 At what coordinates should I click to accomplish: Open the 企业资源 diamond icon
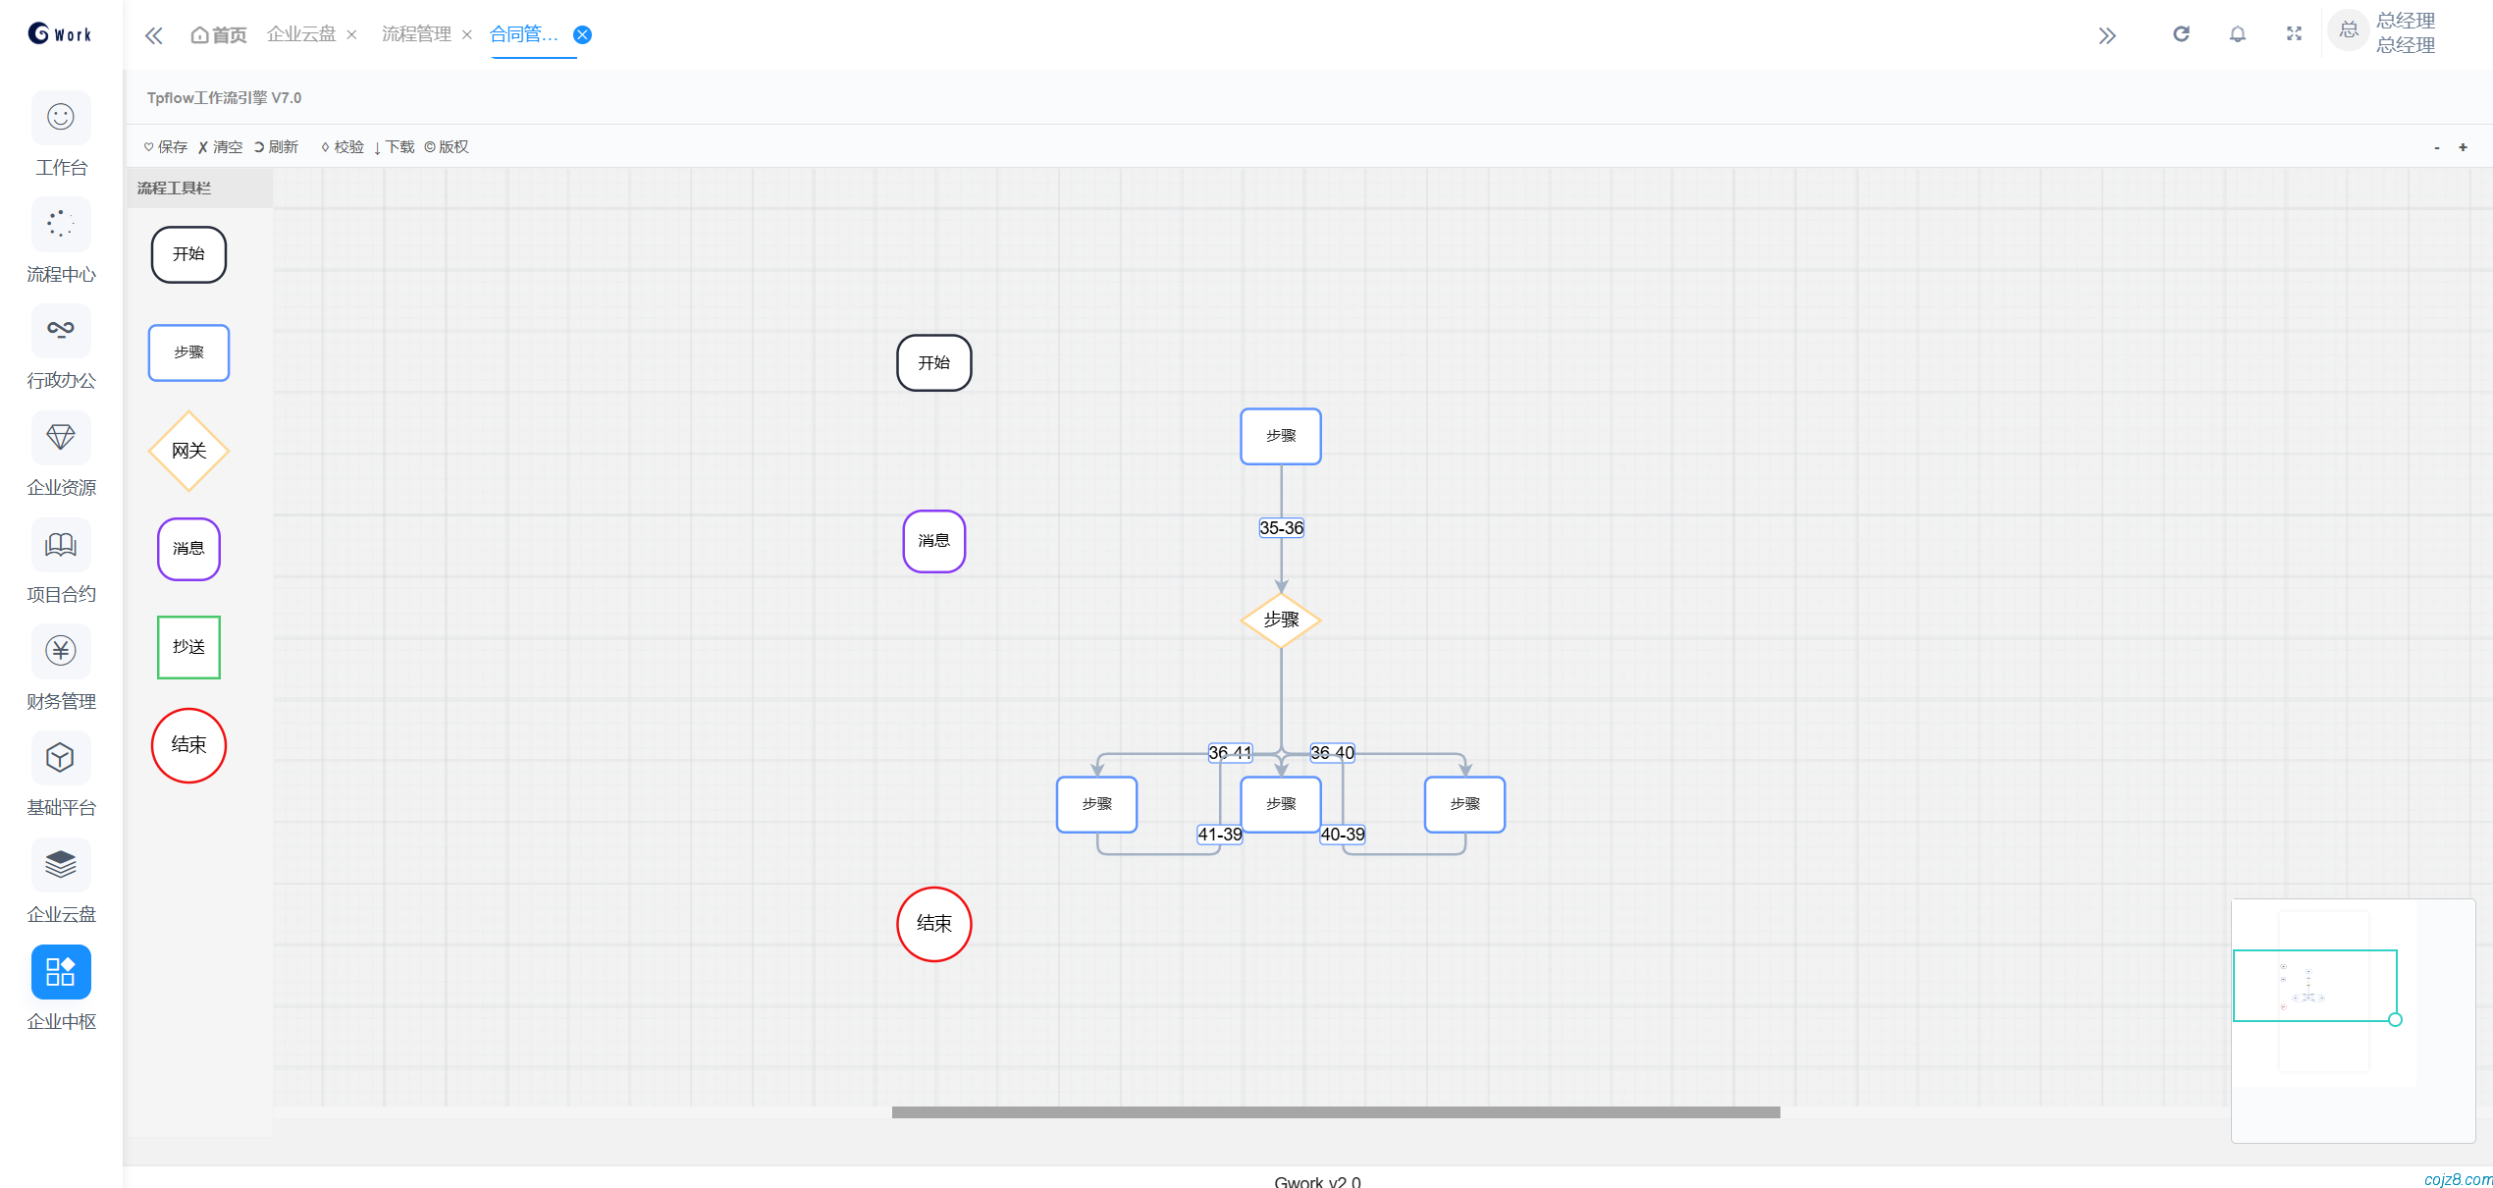(61, 438)
